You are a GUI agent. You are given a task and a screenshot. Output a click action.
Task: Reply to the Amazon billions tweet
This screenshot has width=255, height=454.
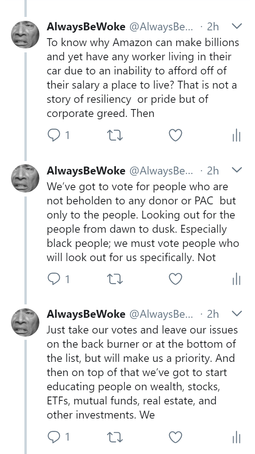[x=53, y=135]
